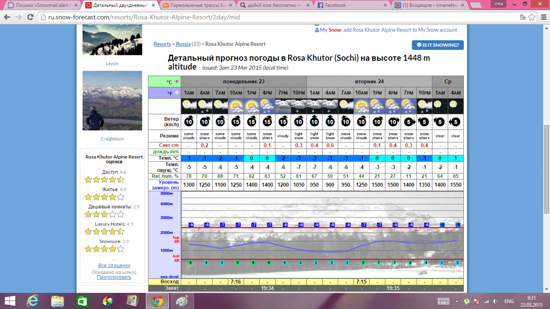Click Monday 1PM wind icon showing 15

(251, 122)
